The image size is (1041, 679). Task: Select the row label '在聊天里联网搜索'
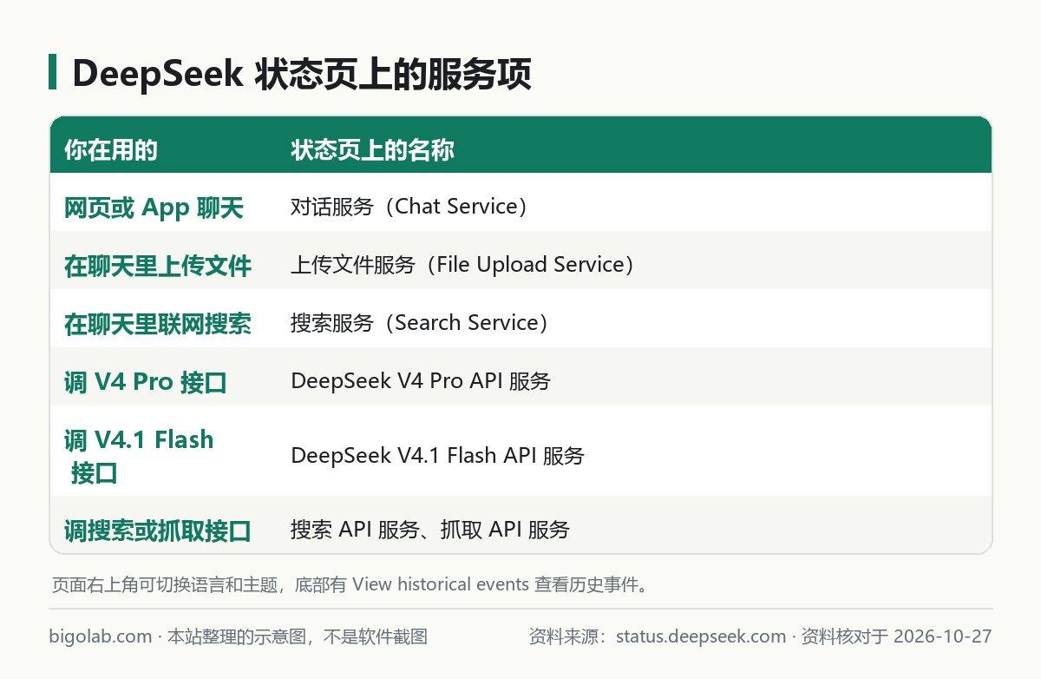pos(158,324)
